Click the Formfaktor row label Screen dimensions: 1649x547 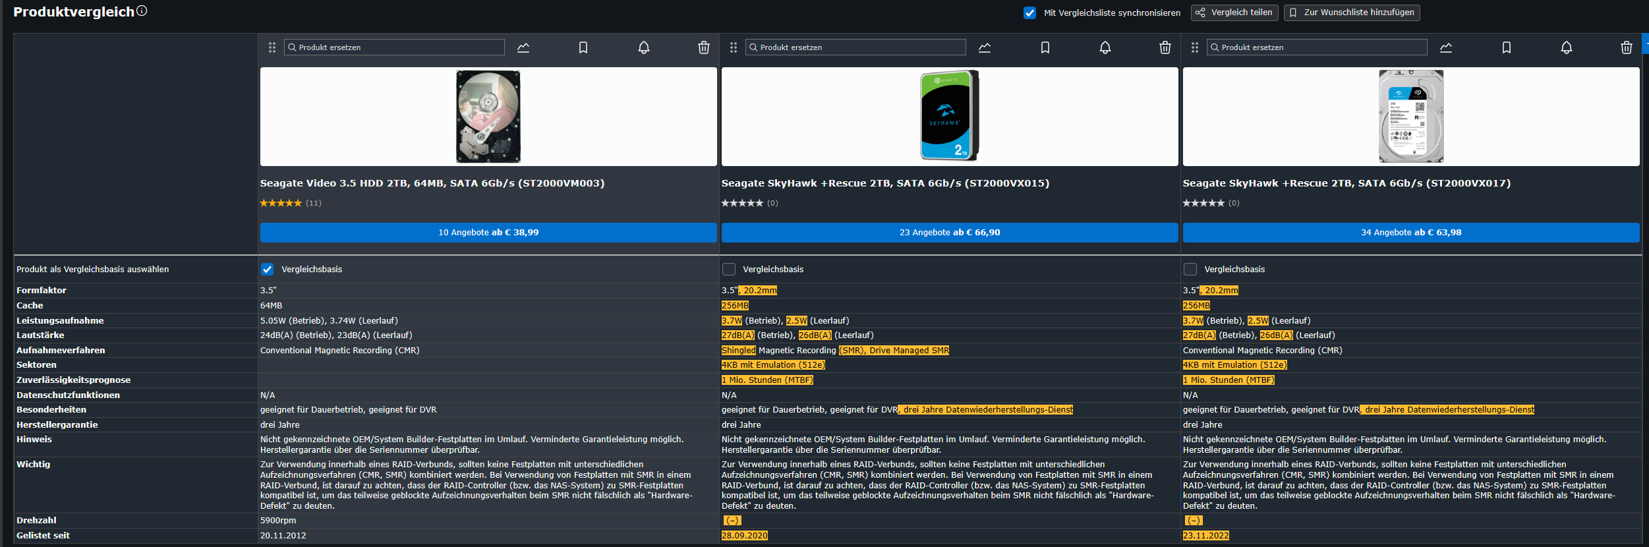click(x=42, y=291)
